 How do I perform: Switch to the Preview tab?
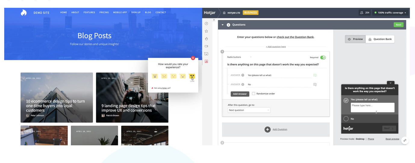(355, 39)
